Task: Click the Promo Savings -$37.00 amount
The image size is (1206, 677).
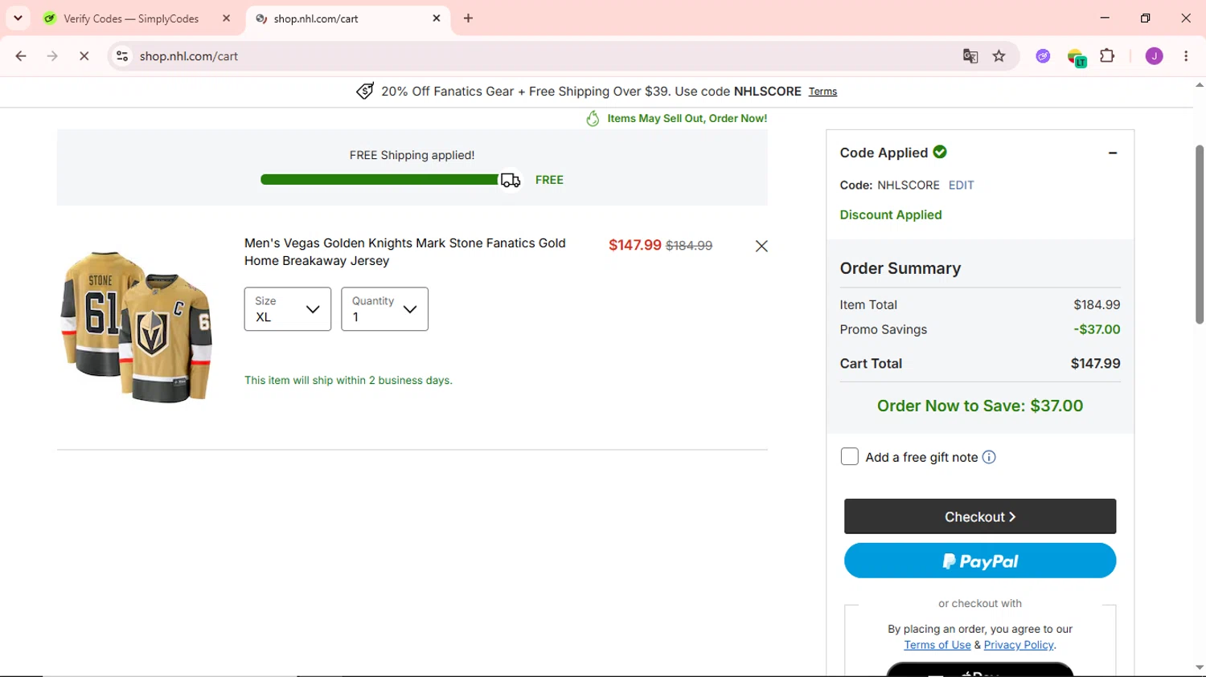Action: click(1097, 329)
